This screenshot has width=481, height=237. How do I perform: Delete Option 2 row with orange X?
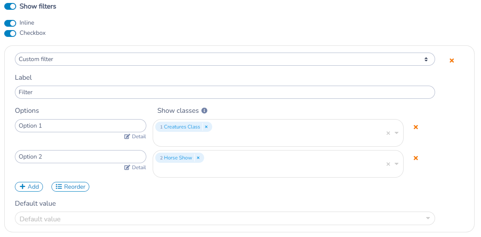click(416, 158)
